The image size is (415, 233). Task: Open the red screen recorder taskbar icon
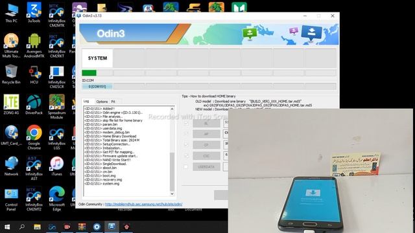[x=67, y=227]
